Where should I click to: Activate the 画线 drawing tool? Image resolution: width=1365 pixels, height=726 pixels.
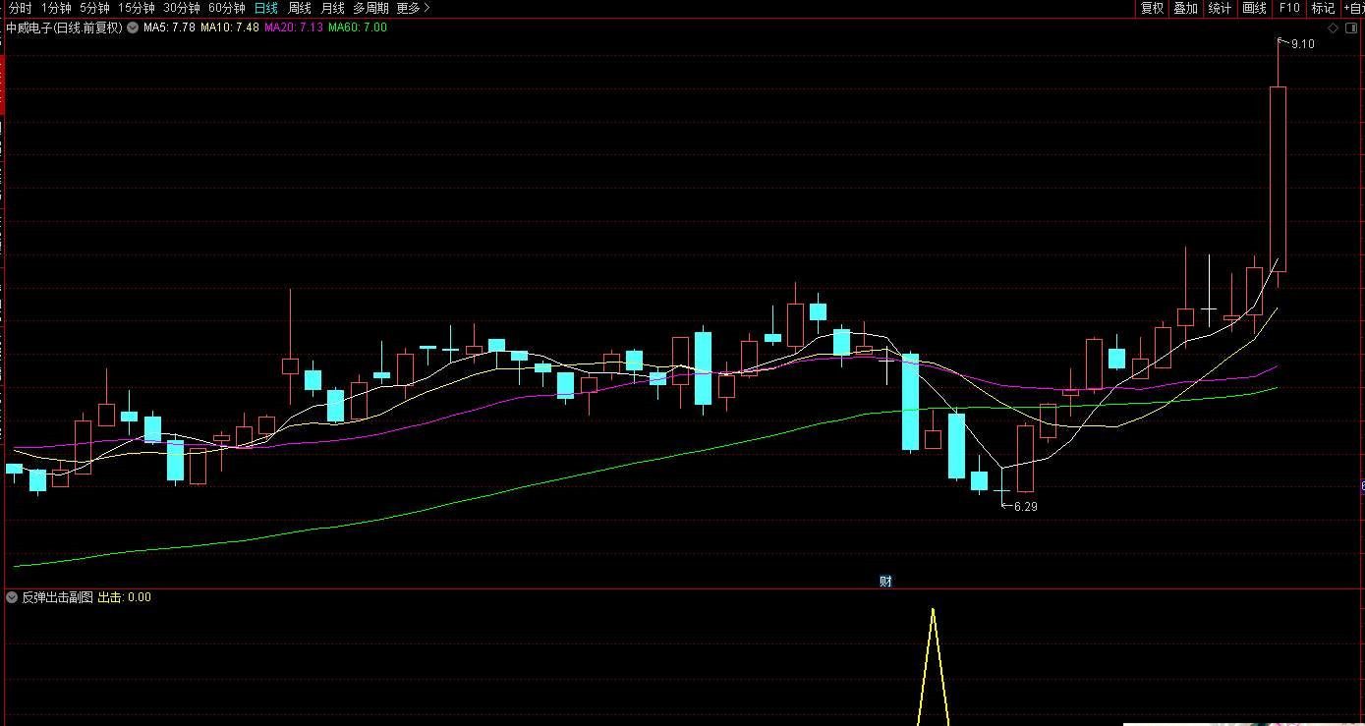1254,8
